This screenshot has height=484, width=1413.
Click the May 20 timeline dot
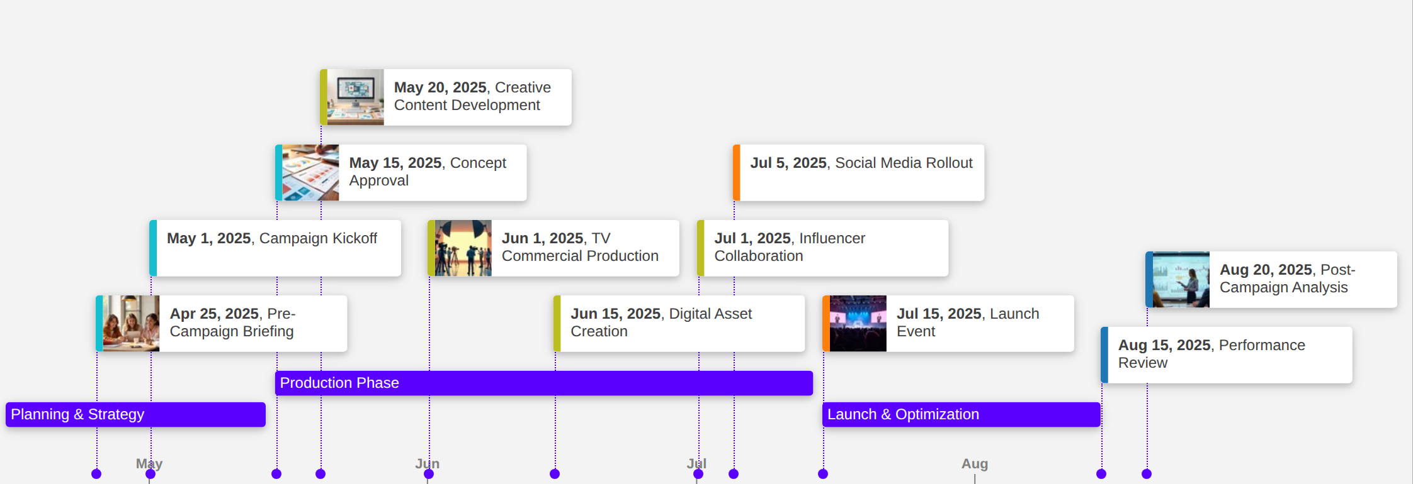pyautogui.click(x=321, y=474)
